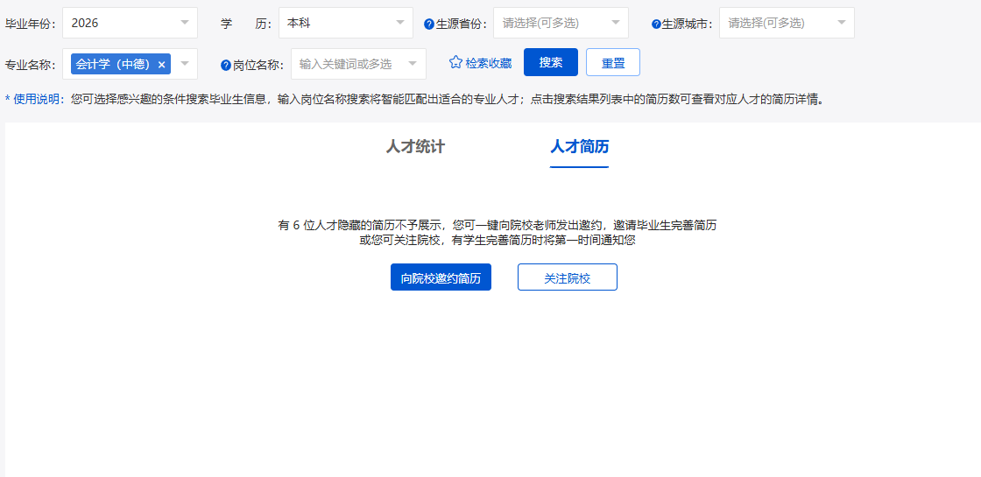Select the 人才简历 tab
The image size is (981, 477).
pyautogui.click(x=579, y=147)
